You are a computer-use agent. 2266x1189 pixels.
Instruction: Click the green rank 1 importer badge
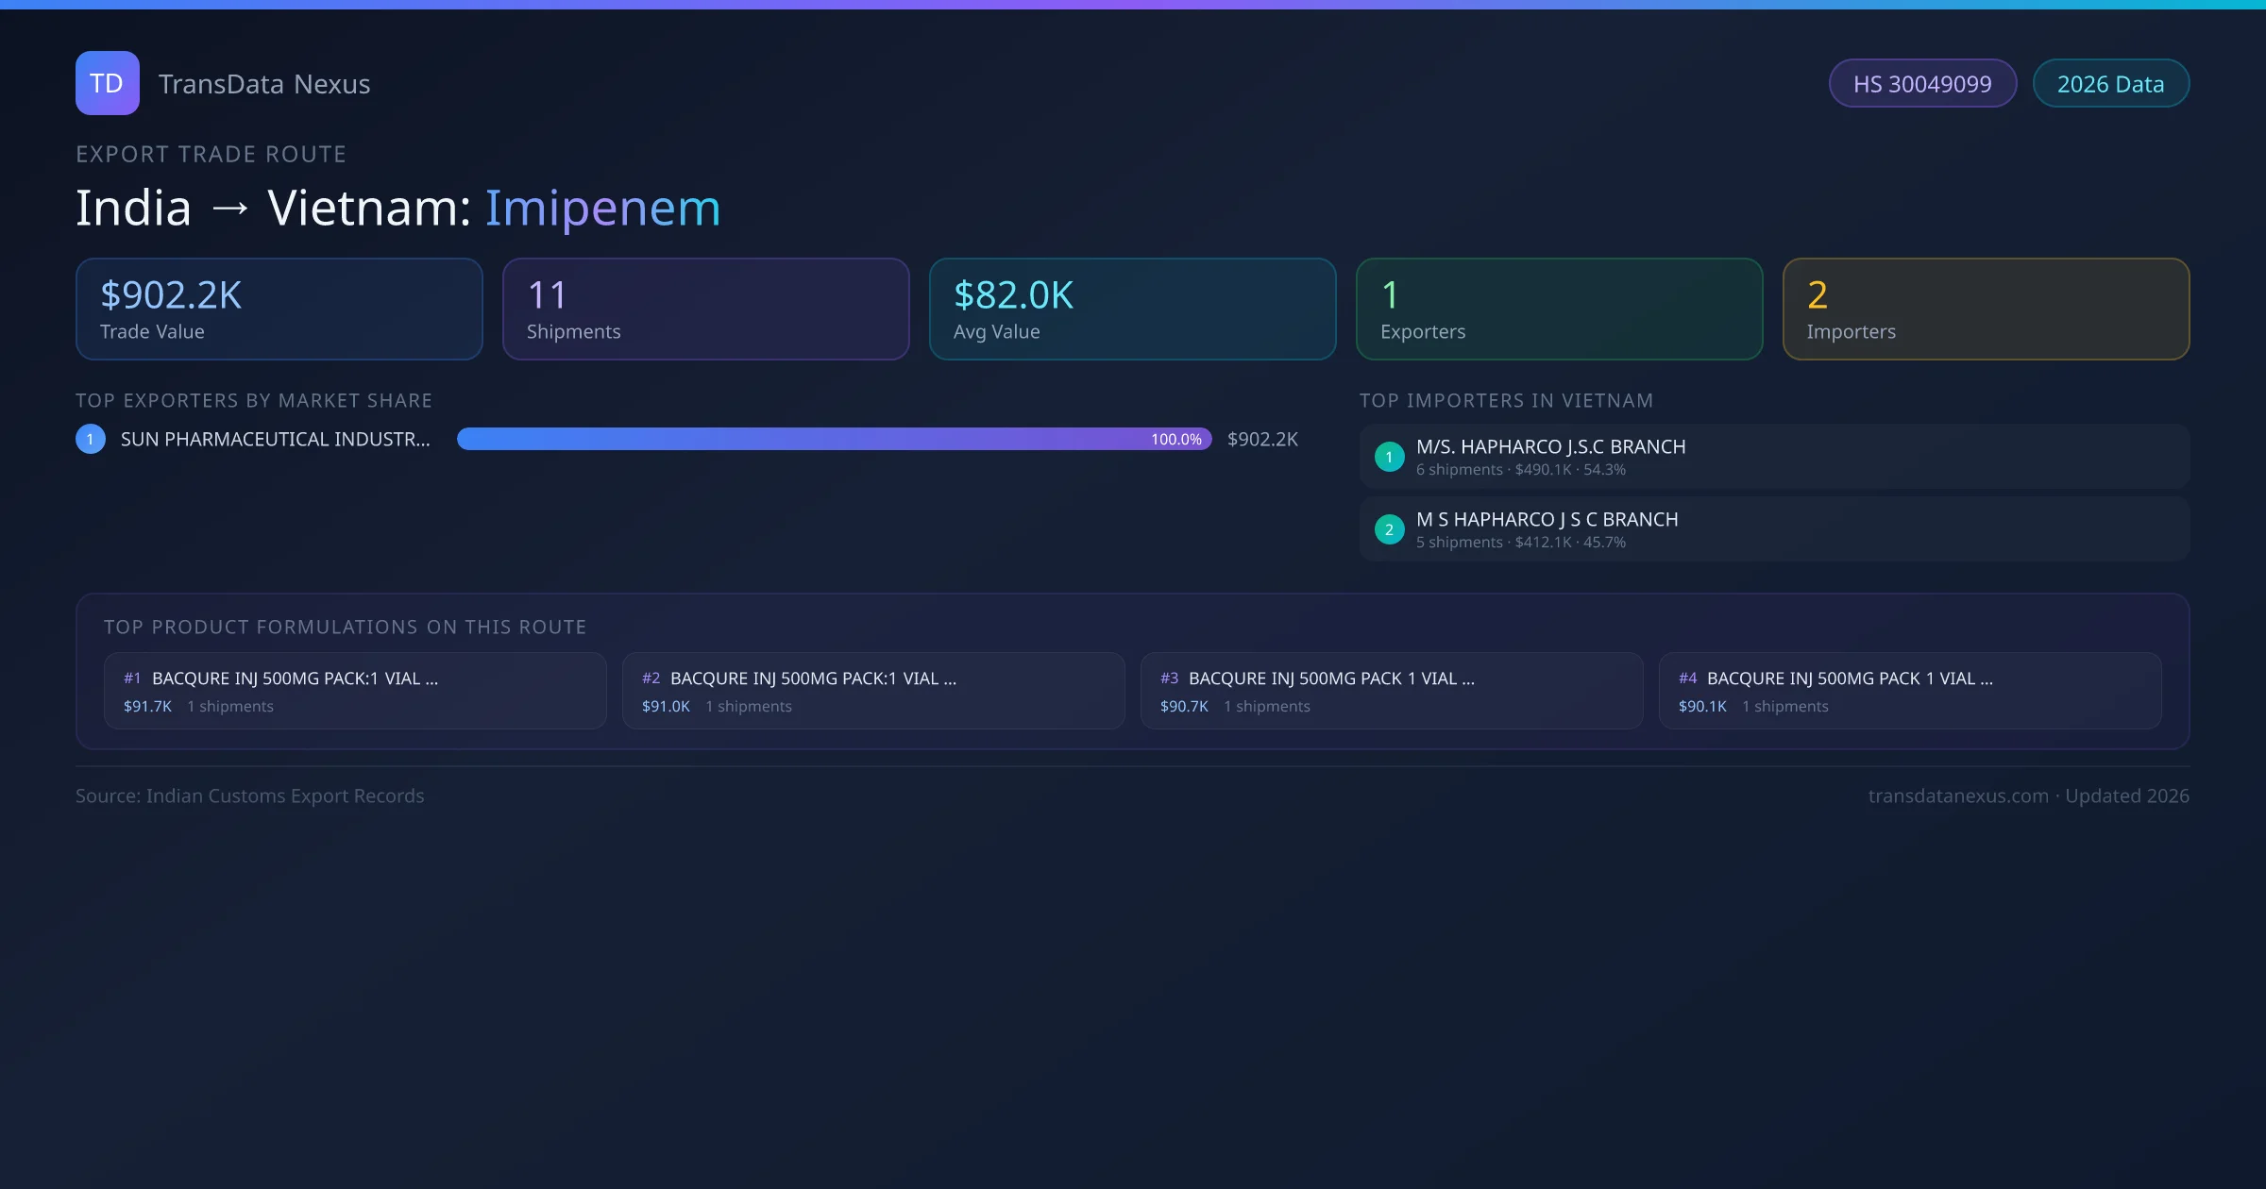pyautogui.click(x=1389, y=457)
